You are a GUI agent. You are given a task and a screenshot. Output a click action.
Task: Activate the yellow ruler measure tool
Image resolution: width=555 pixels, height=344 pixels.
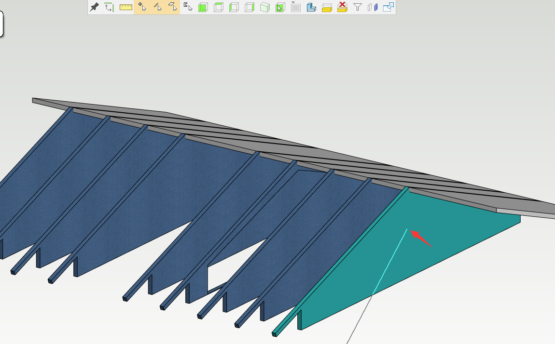125,7
